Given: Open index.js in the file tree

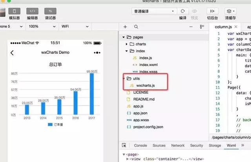Looking at the screenshot, I should pyautogui.click(x=146, y=58).
